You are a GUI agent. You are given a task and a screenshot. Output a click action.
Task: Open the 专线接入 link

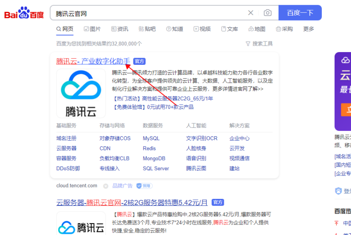pyautogui.click(x=109, y=168)
